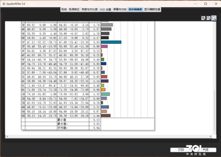Image resolution: width=221 pixels, height=157 pixels.
Task: Click the vertical scrollbar thumb
Action: 214,110
